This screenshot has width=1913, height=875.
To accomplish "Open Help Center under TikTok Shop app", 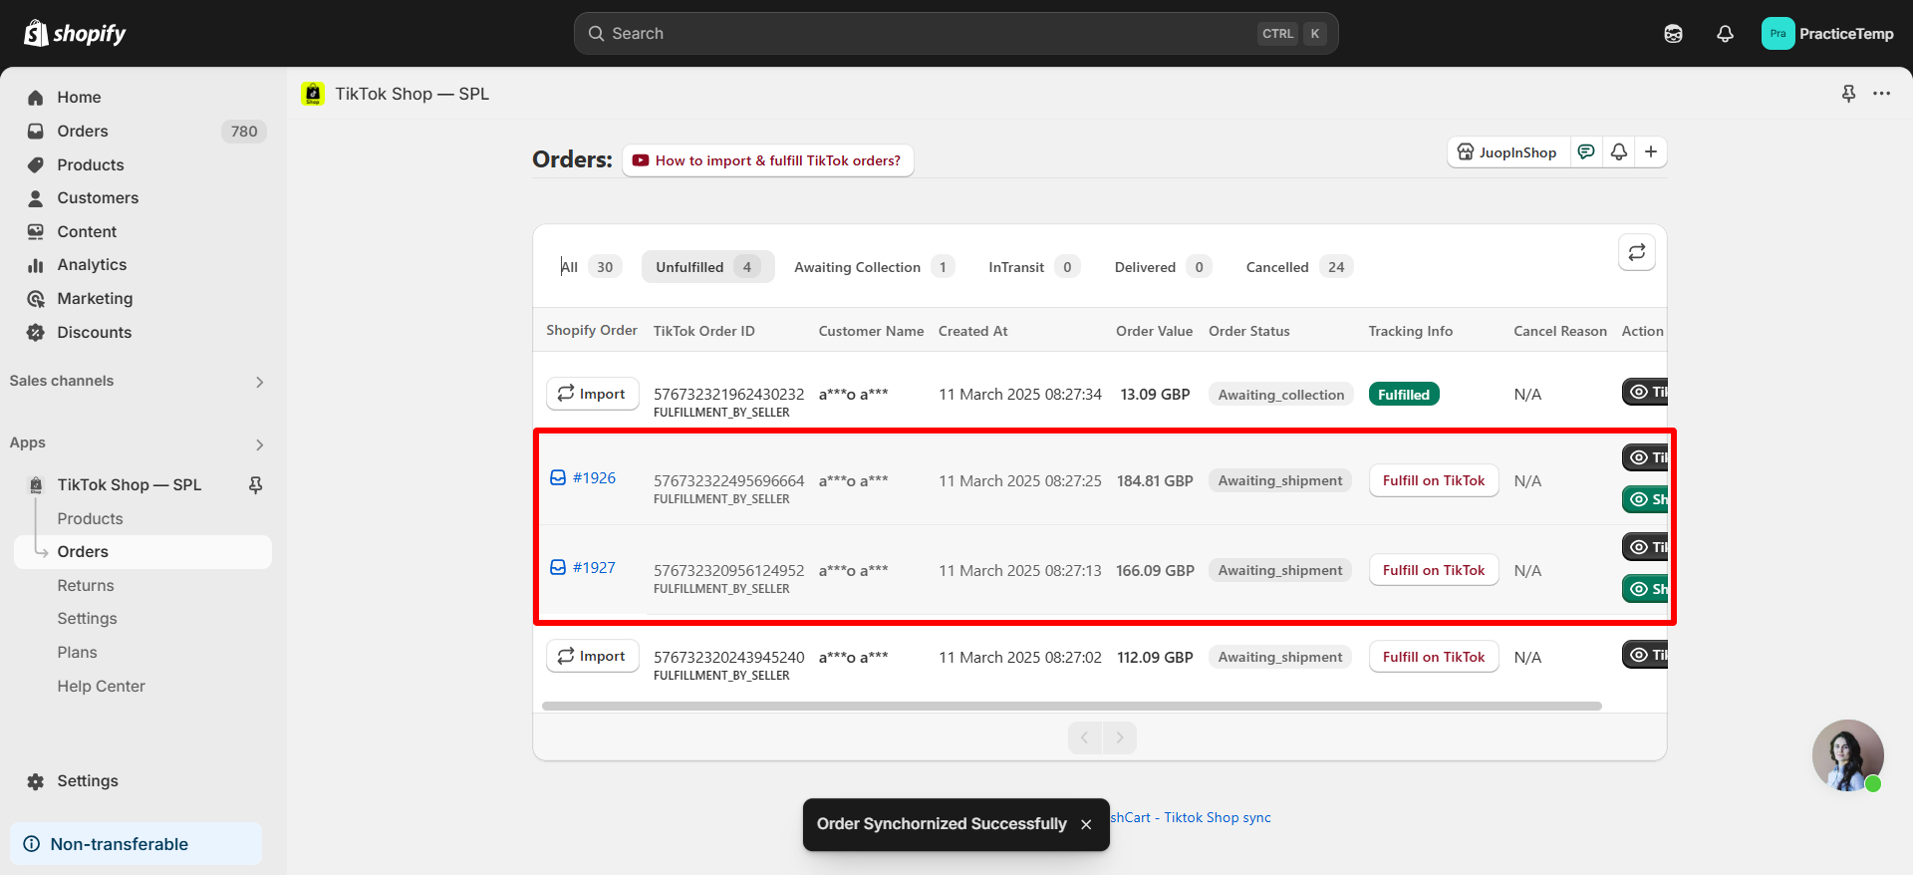I will (101, 687).
